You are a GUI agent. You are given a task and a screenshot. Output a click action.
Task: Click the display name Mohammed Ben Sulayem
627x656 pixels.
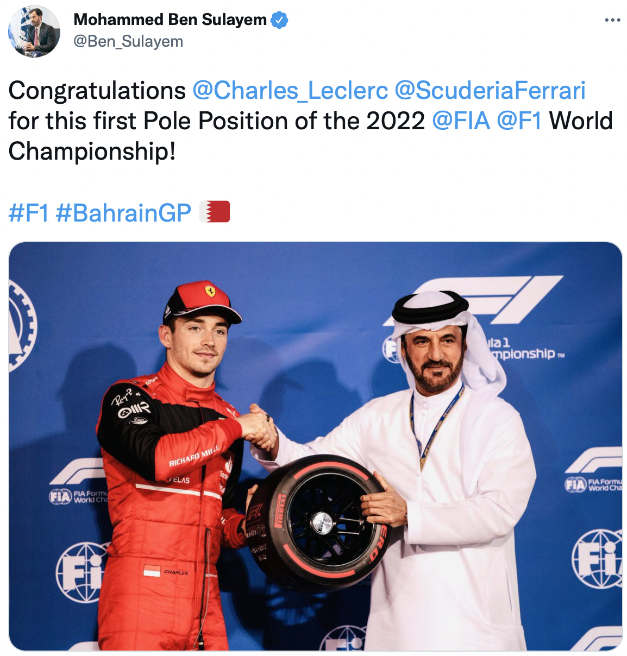170,20
